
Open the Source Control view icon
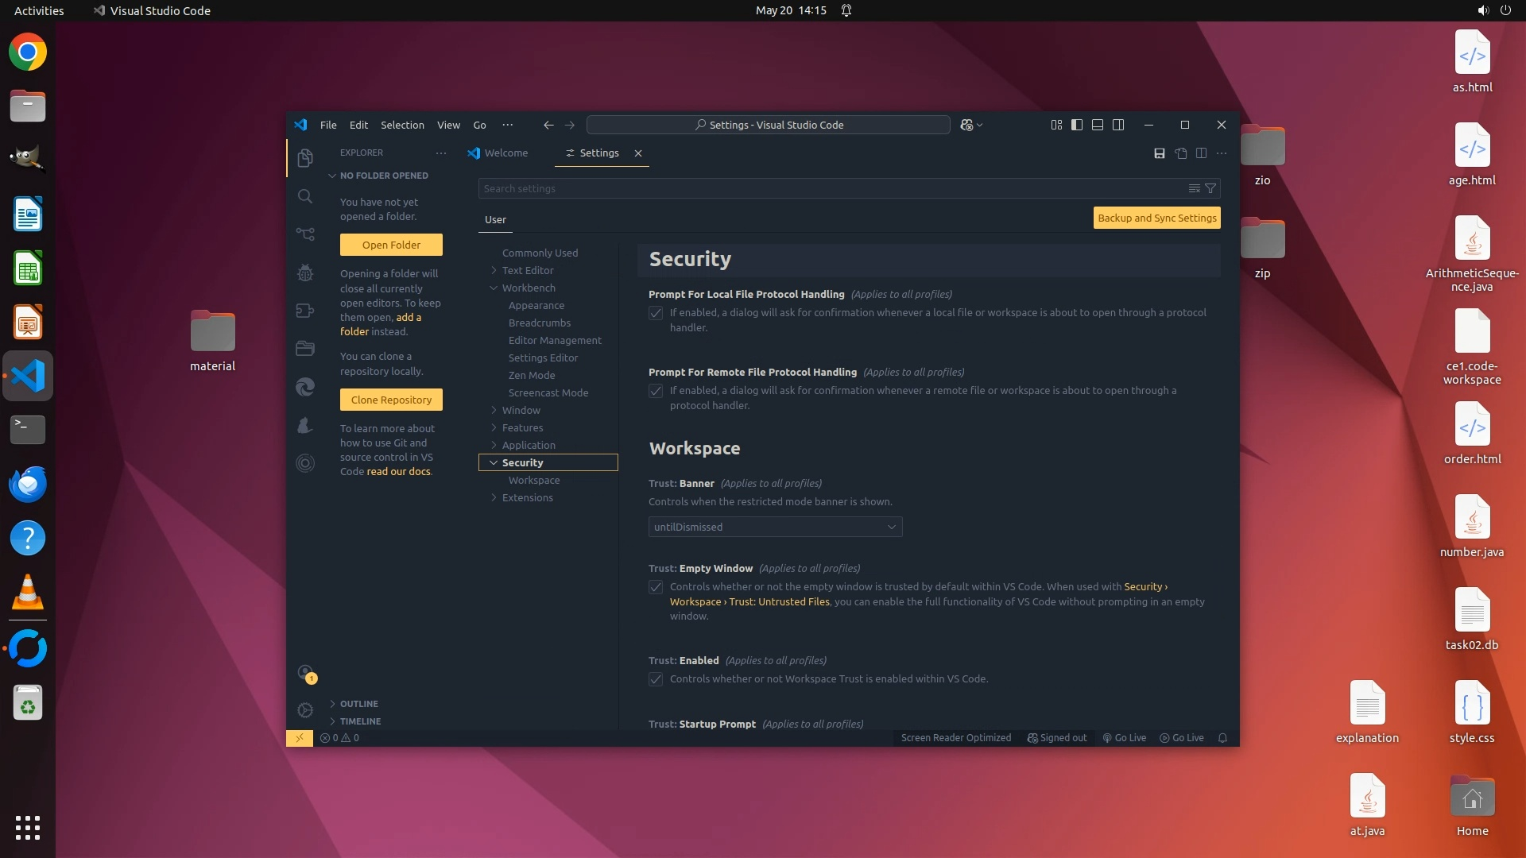pos(305,234)
